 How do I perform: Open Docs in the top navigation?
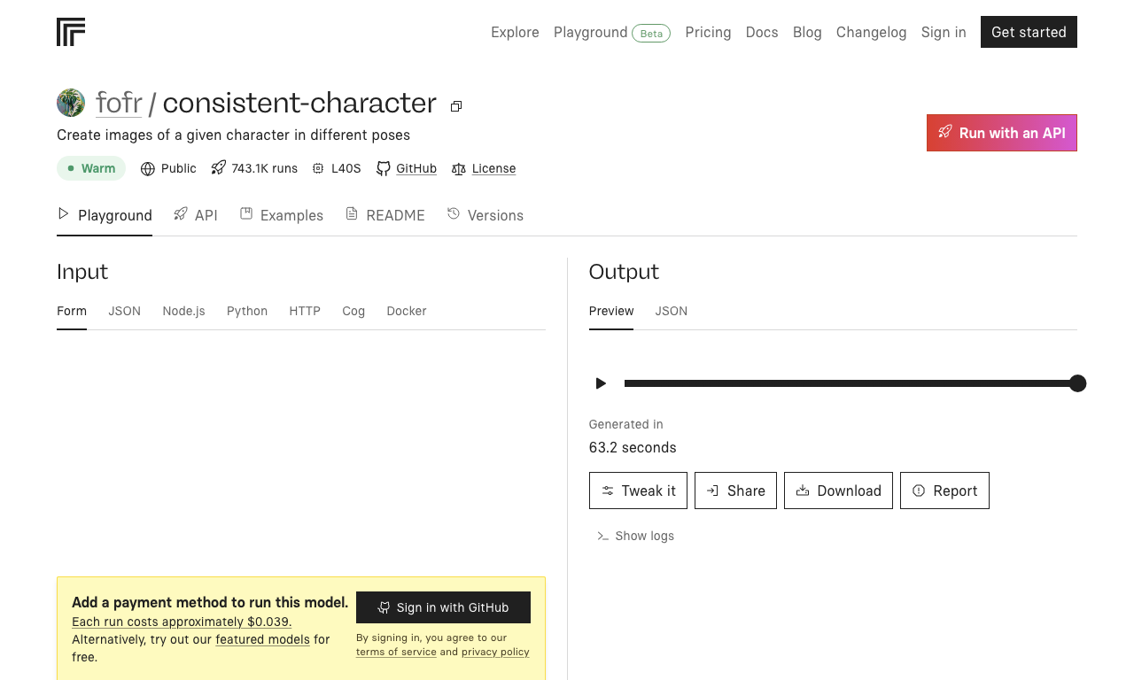(x=762, y=32)
